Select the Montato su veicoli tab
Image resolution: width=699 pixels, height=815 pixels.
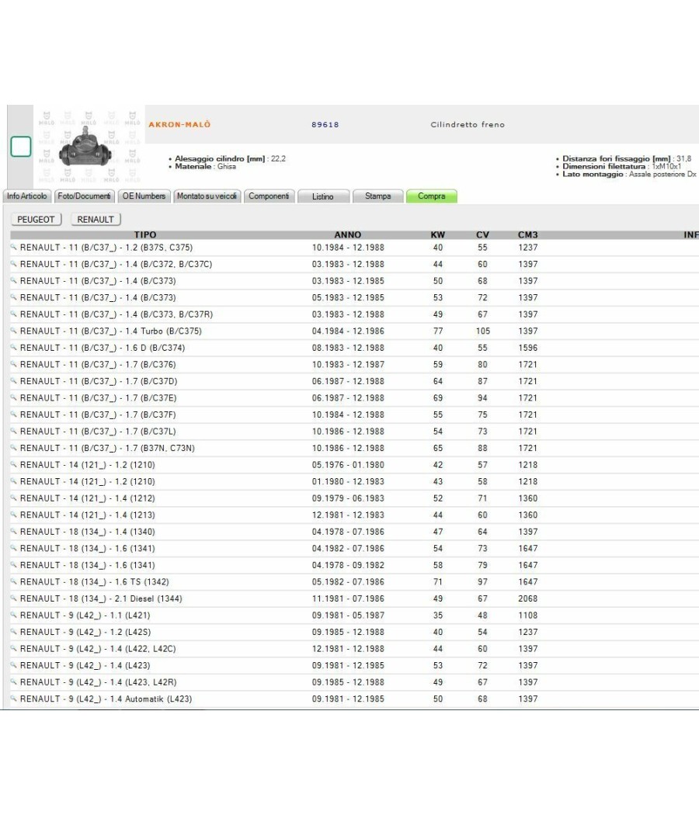pyautogui.click(x=207, y=196)
